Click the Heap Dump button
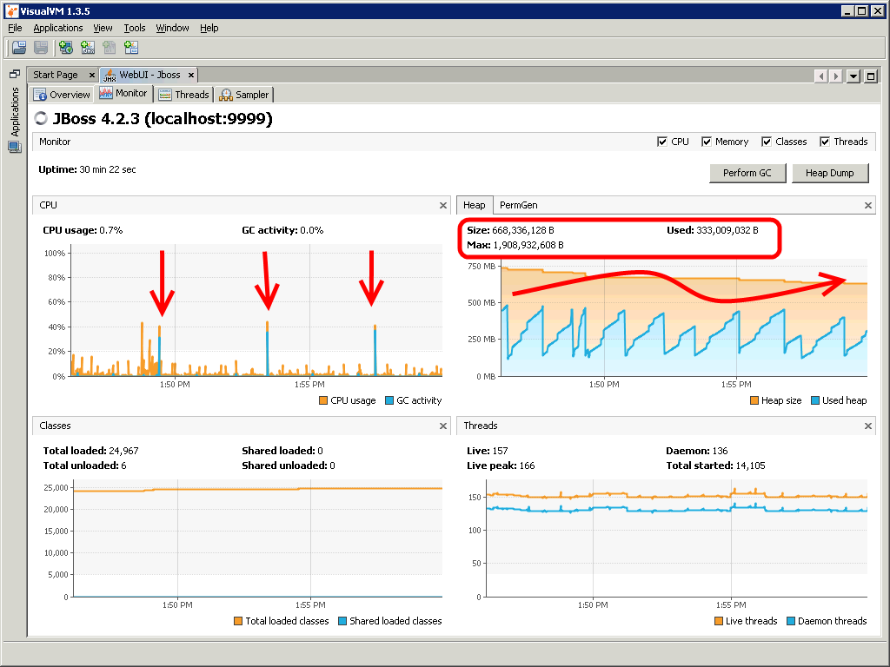Screen dimensions: 890x667 (x=829, y=173)
